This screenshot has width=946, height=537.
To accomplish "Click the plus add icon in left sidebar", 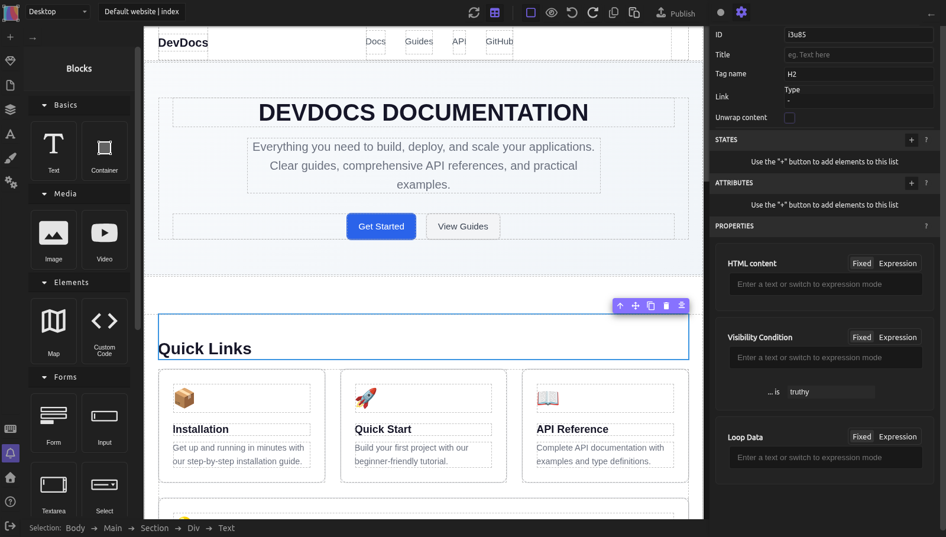I will coord(10,37).
